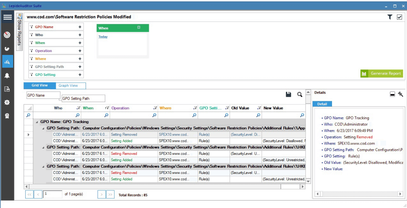Open the Old Value column filter dropdown

point(259,108)
